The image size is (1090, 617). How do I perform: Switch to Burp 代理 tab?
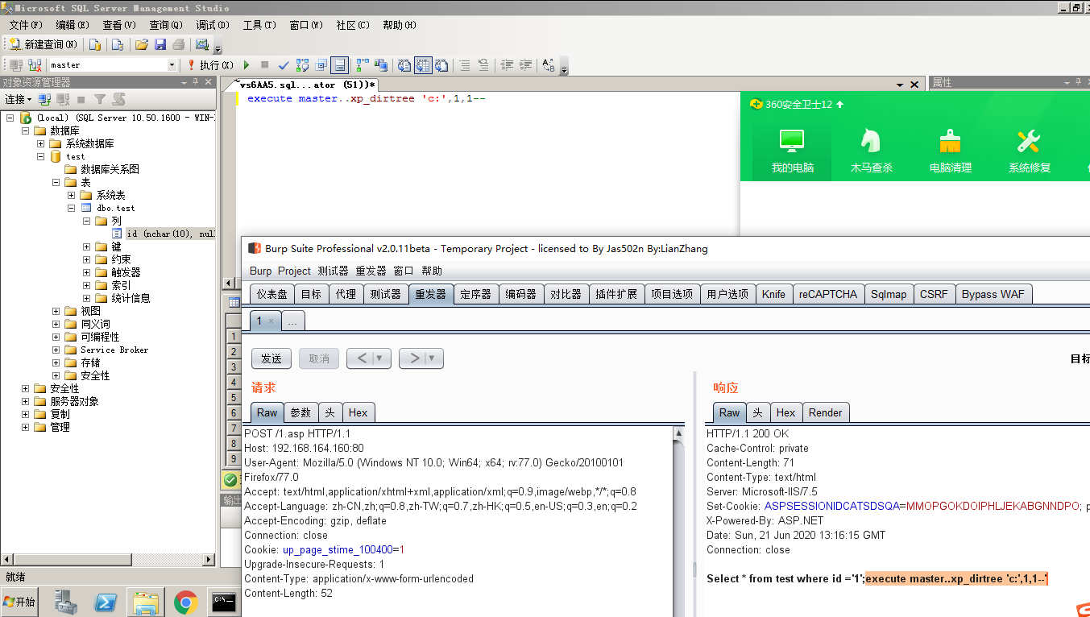[346, 294]
